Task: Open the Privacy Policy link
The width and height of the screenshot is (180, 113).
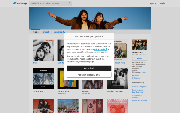Action: tap(100, 49)
